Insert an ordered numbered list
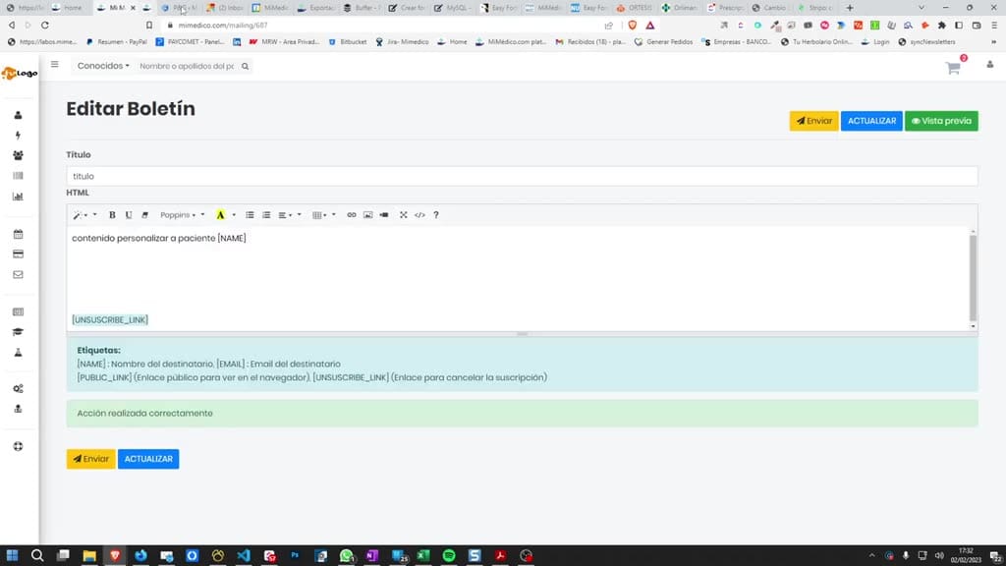Viewport: 1006px width, 566px height. pos(266,215)
